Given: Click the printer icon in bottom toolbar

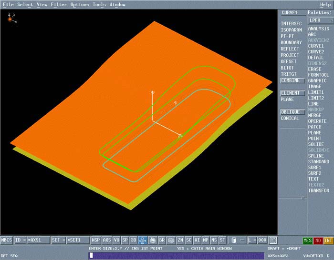Looking at the screenshot, I should click(x=152, y=240).
